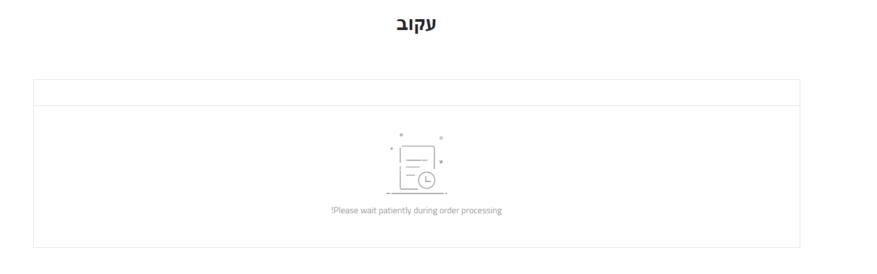The height and width of the screenshot is (274, 877).
Task: Click the exclamation mark before "Please"
Action: (332, 211)
